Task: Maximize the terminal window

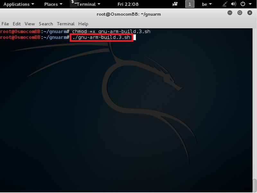Action: (x=240, y=13)
